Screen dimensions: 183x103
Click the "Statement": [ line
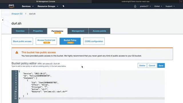(x=30, y=78)
